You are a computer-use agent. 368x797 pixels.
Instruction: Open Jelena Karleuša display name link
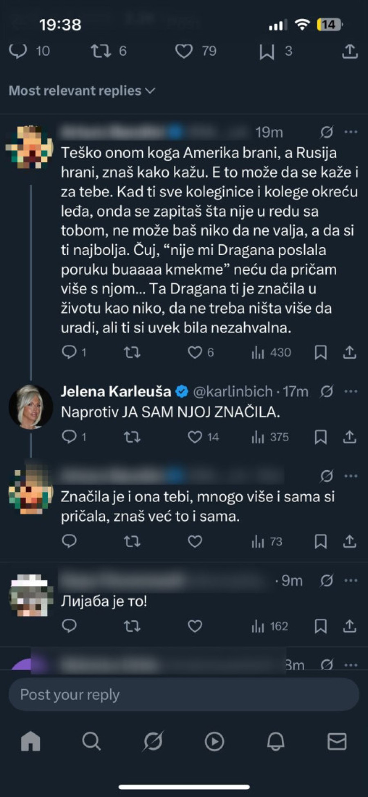(x=116, y=391)
